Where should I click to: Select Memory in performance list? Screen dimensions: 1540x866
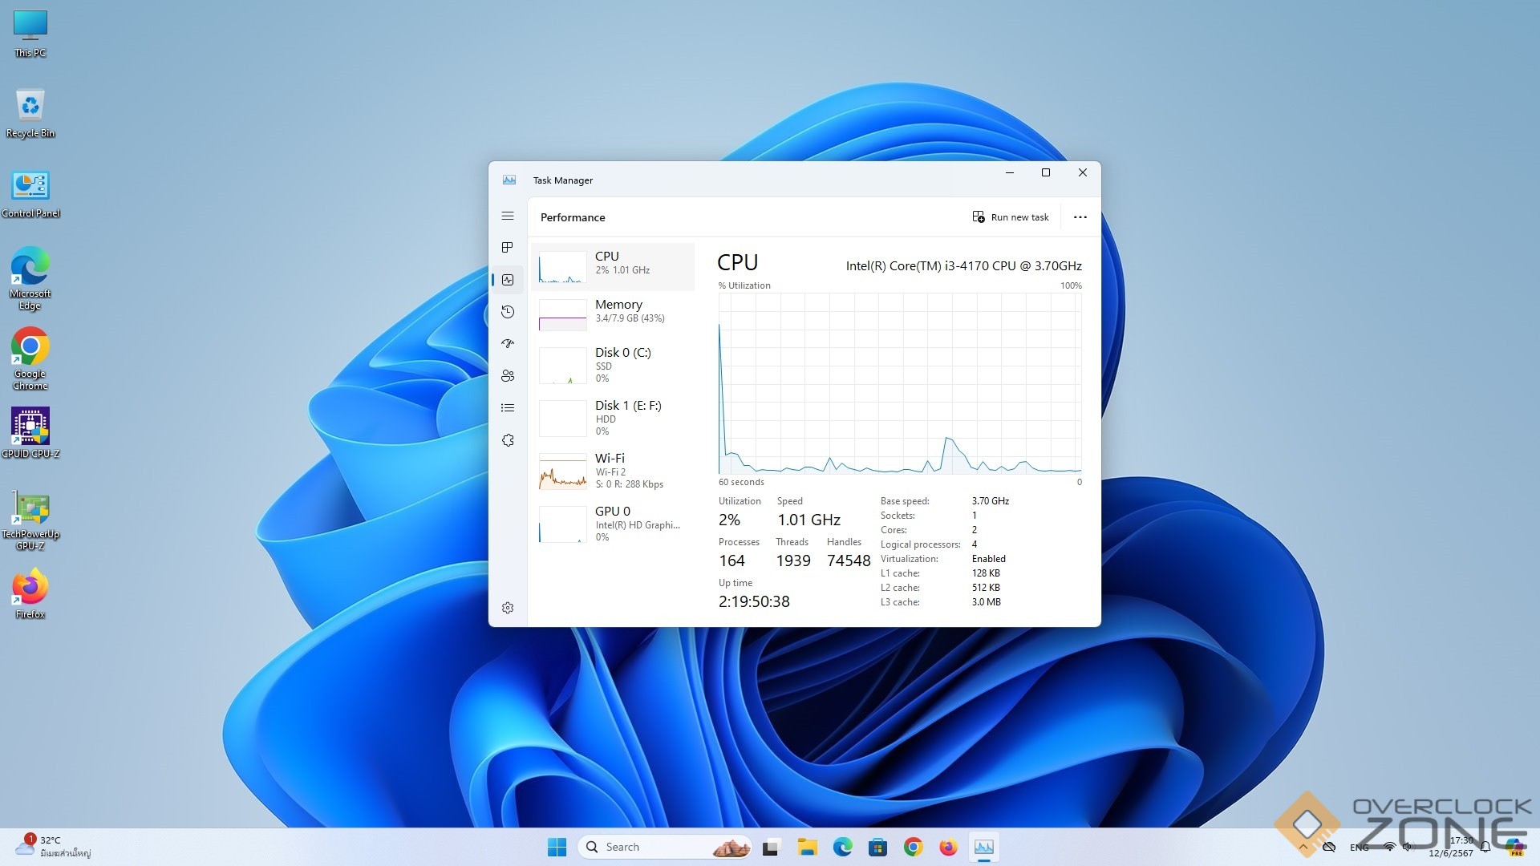coord(613,312)
